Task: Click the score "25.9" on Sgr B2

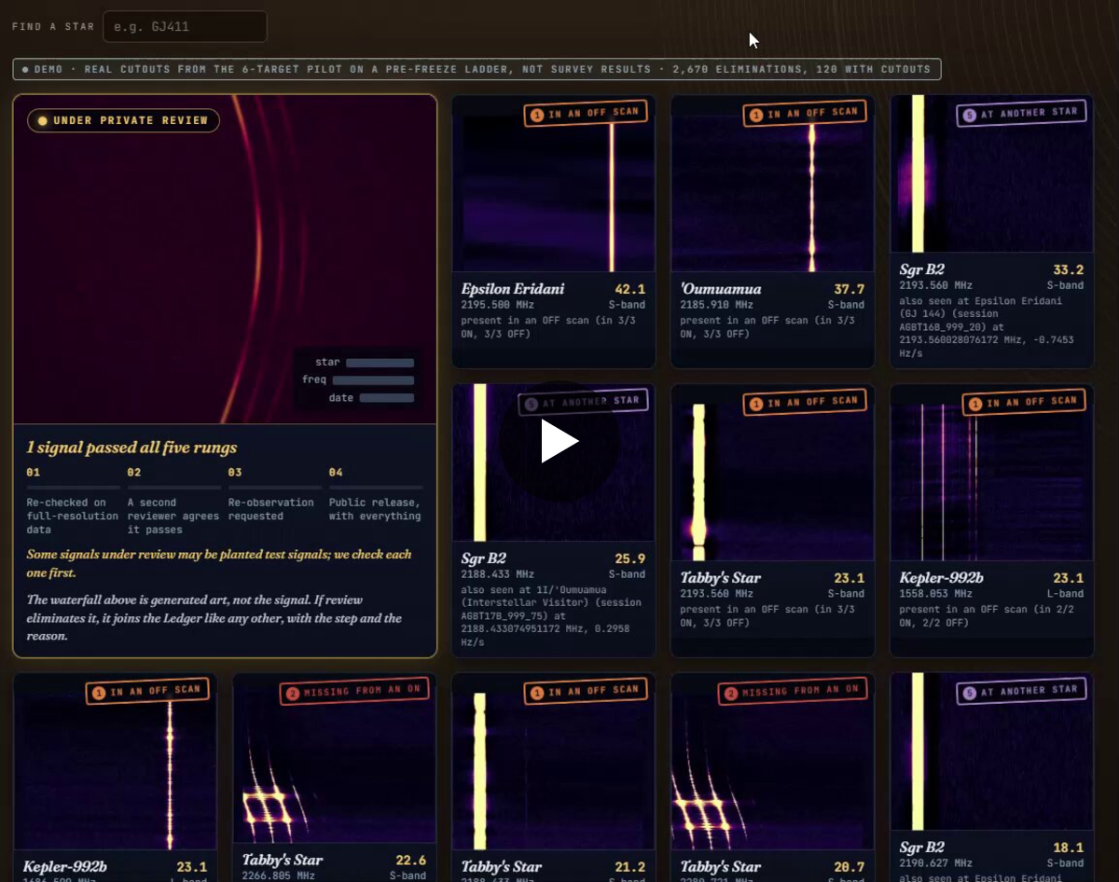Action: pyautogui.click(x=630, y=559)
